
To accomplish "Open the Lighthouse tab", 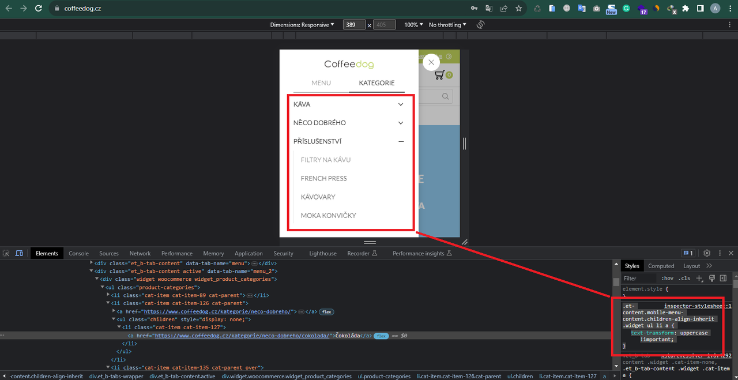I will tap(323, 253).
